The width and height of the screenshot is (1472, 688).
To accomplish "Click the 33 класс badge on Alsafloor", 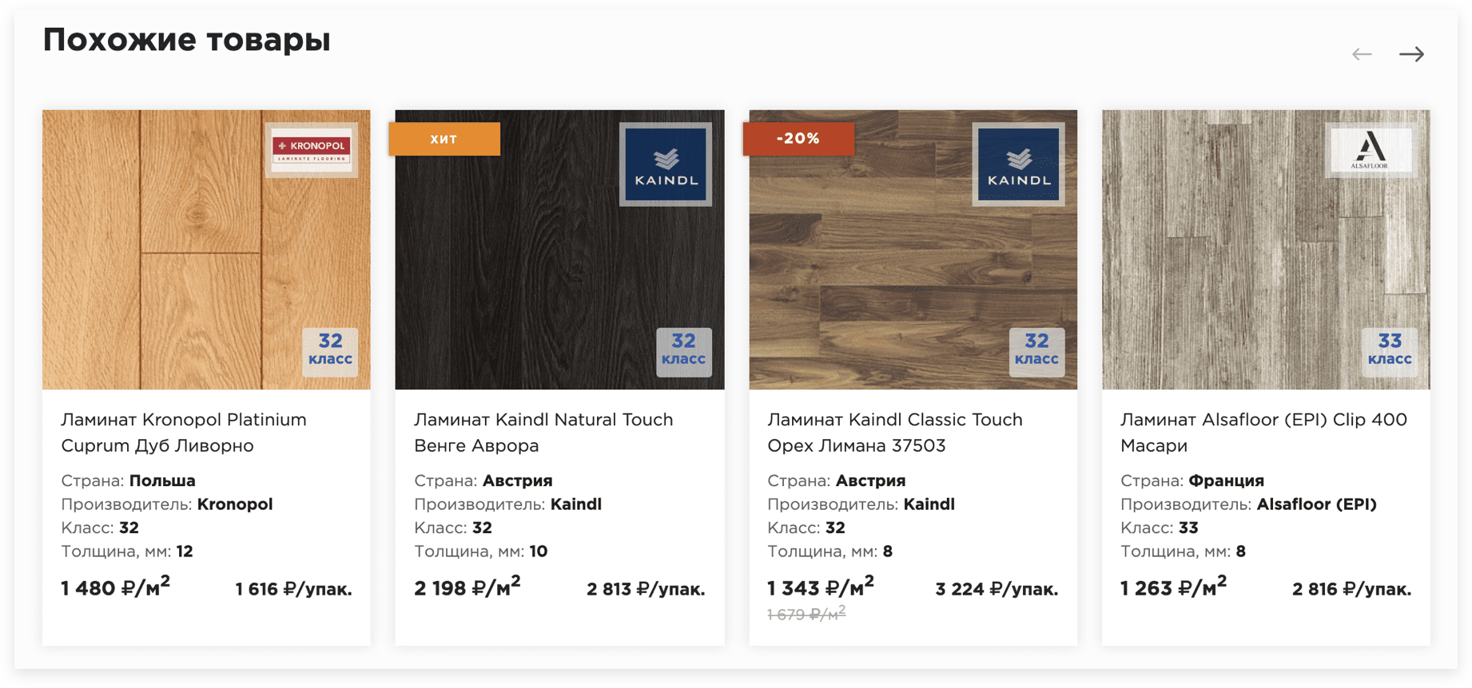I will 1390,350.
